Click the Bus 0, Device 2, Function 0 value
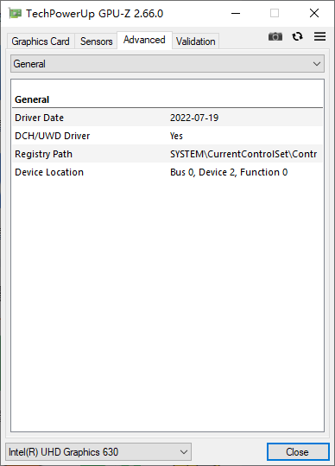Image resolution: width=335 pixels, height=466 pixels. pos(229,172)
